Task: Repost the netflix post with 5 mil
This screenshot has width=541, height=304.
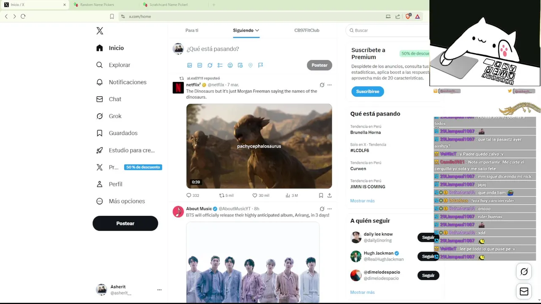Action: tap(226, 195)
